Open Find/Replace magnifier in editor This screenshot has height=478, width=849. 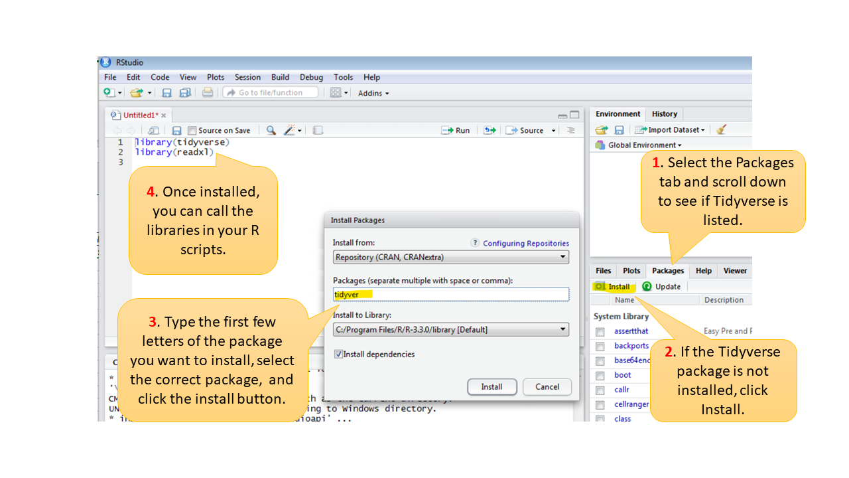pyautogui.click(x=271, y=131)
